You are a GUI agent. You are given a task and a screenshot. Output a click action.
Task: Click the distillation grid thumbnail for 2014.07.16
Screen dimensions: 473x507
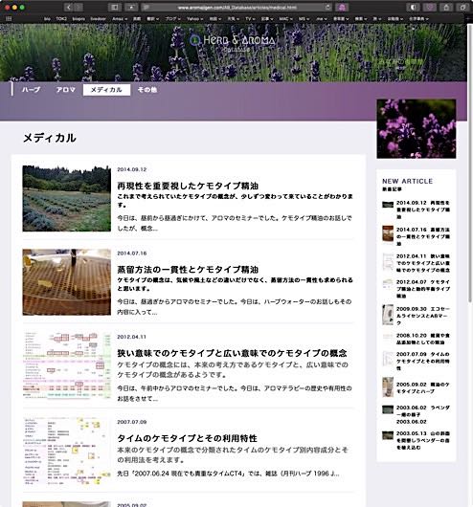tap(67, 282)
